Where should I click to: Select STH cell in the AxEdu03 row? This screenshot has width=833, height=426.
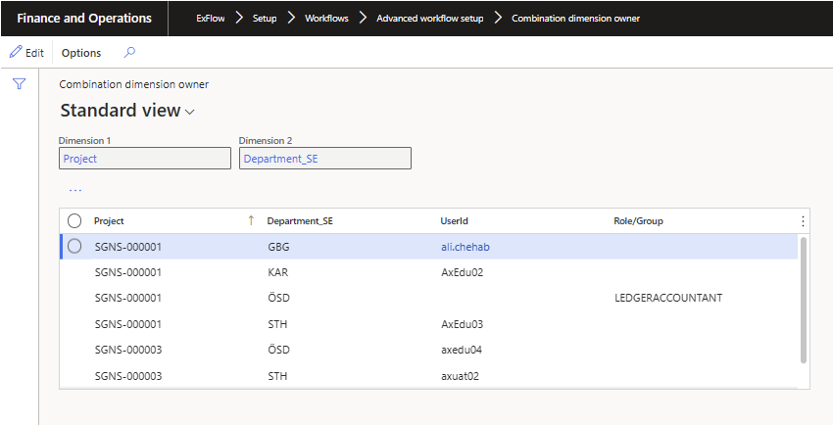tap(278, 324)
